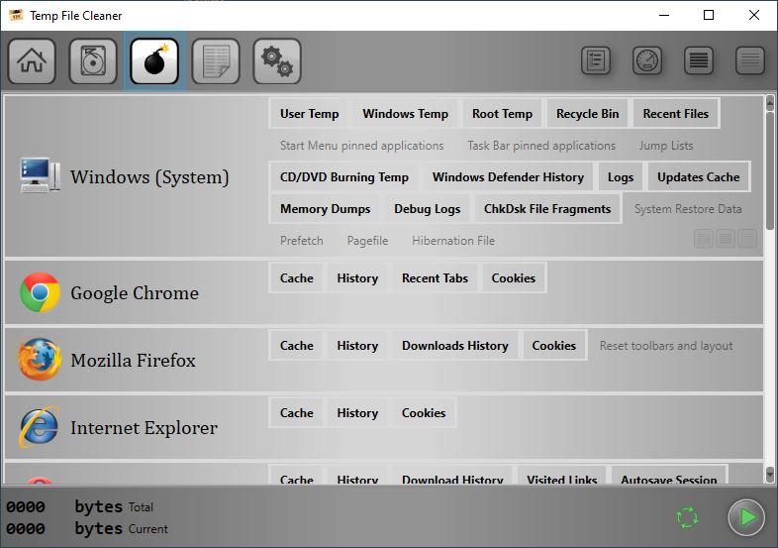Enable Reset toolbars and layout

pyautogui.click(x=666, y=346)
